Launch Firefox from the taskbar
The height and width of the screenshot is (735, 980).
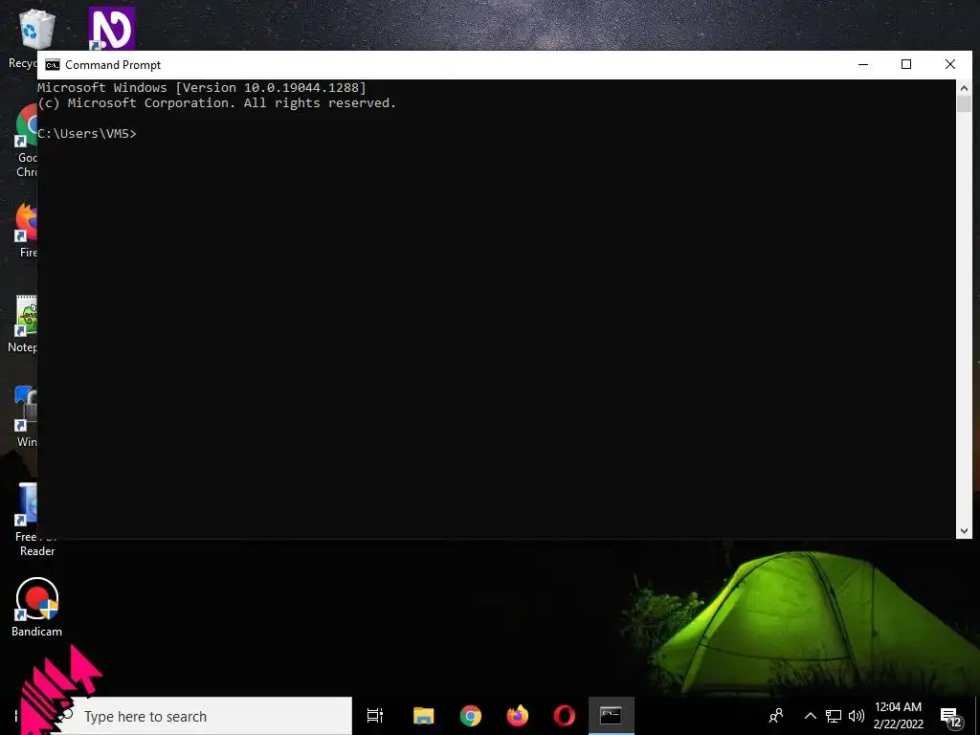pos(517,716)
